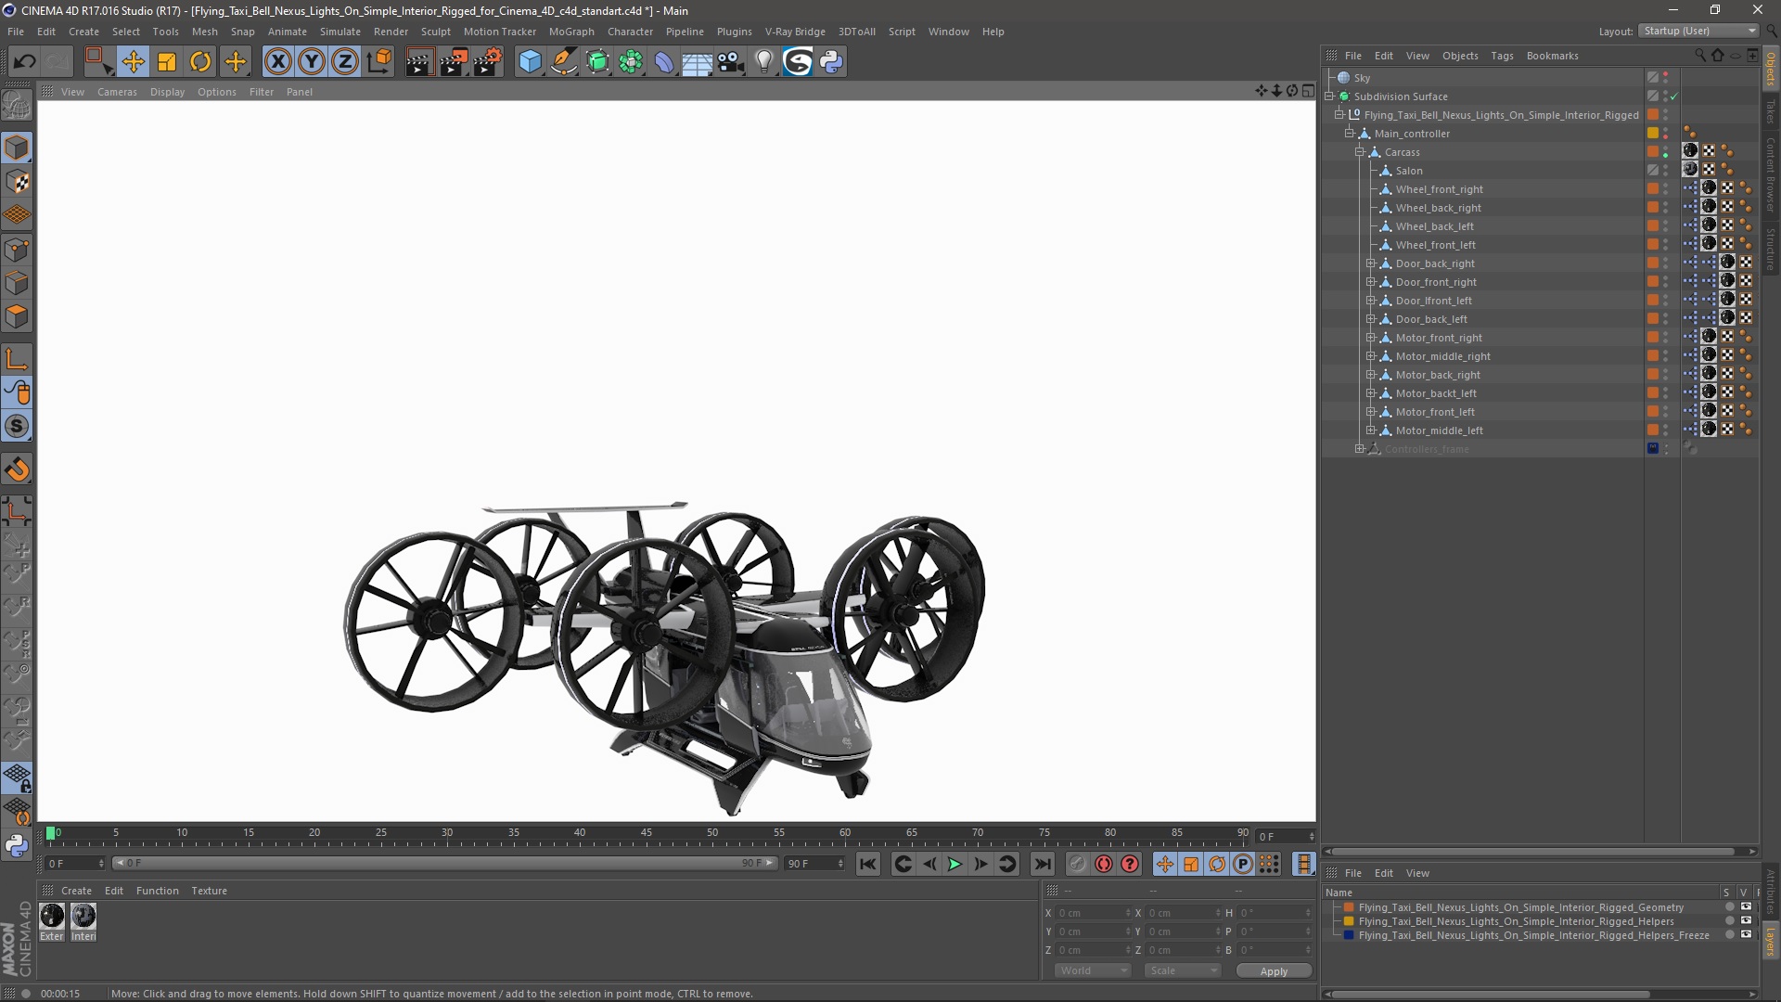
Task: Click the blue layer swatch for Controllers_frame
Action: tap(1653, 449)
